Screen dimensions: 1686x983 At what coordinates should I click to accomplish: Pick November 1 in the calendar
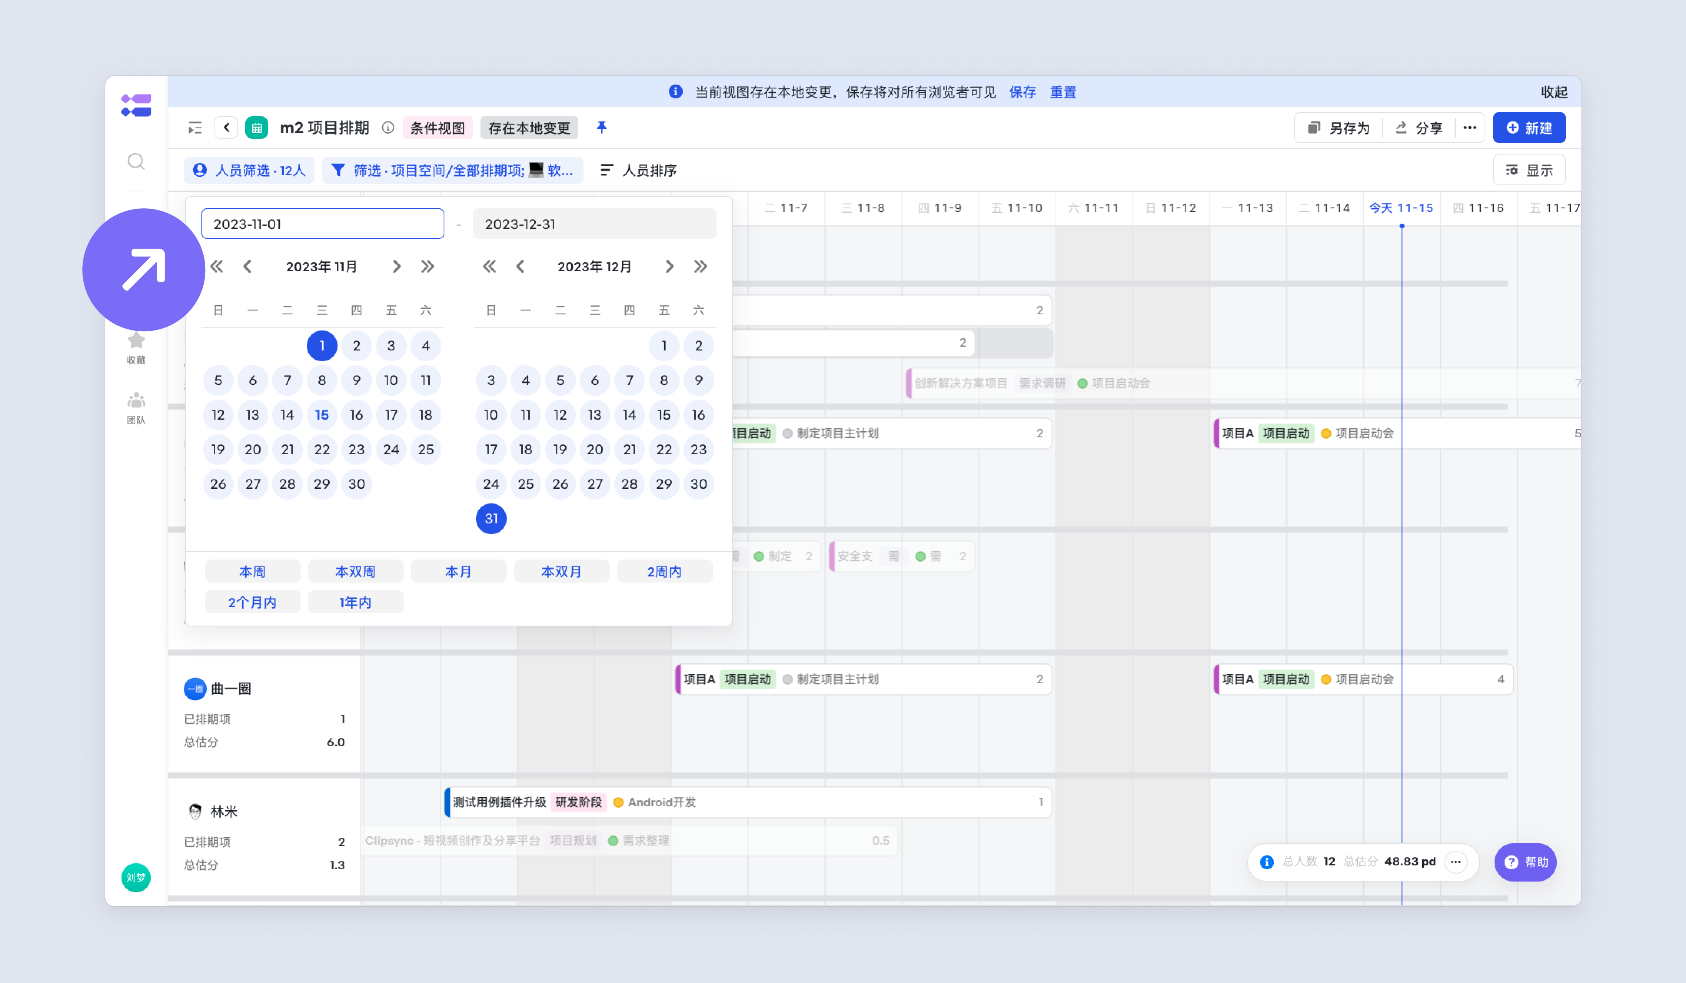point(322,346)
